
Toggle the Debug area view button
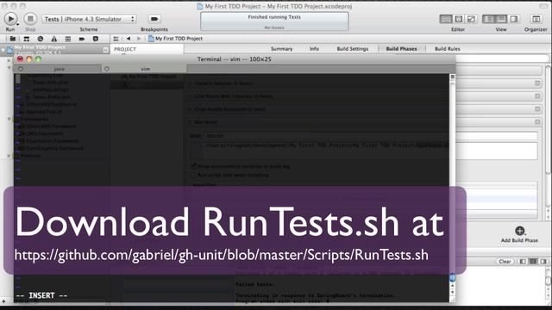click(501, 19)
